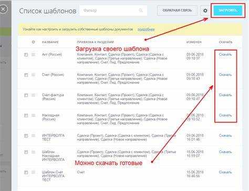Click the Счет (Россия) template name
The width and height of the screenshot is (249, 191).
pos(53,75)
